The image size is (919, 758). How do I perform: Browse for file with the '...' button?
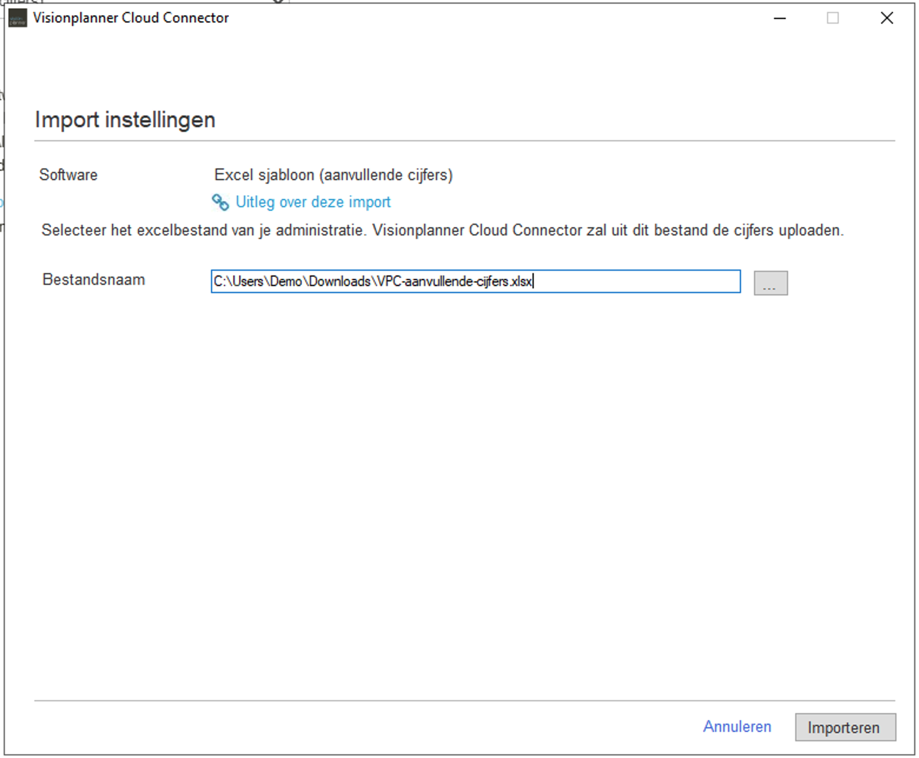[771, 283]
